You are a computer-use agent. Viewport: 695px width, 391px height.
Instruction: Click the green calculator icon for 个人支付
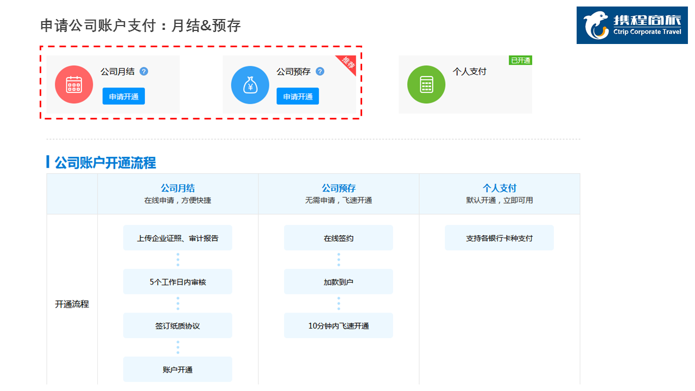(426, 85)
